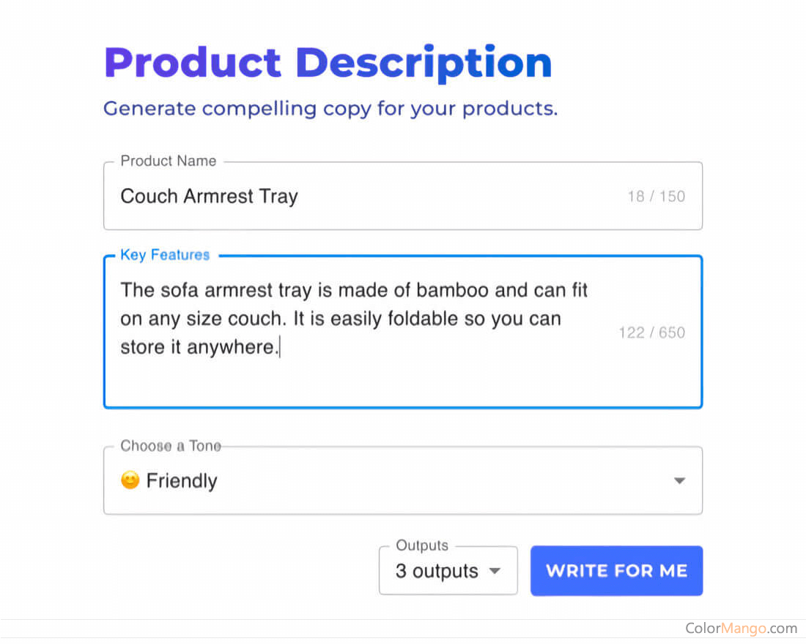Click the Product Description heading

click(x=328, y=62)
